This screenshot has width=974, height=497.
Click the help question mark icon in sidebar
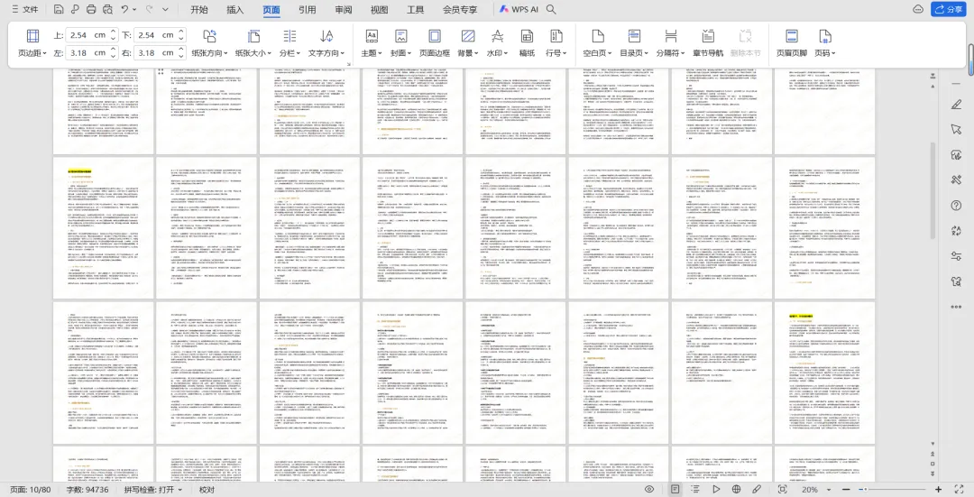click(956, 205)
